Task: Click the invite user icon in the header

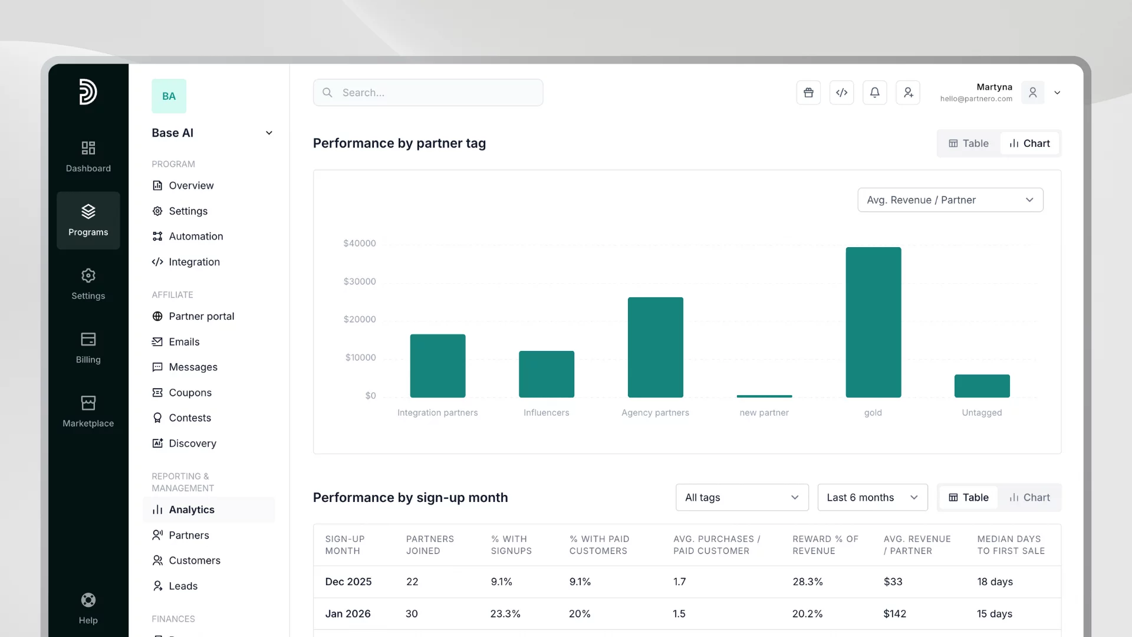Action: [908, 93]
